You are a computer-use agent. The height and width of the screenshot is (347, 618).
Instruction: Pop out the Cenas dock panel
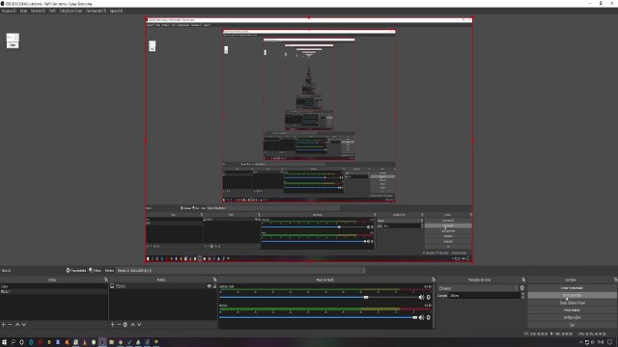pyautogui.click(x=105, y=280)
